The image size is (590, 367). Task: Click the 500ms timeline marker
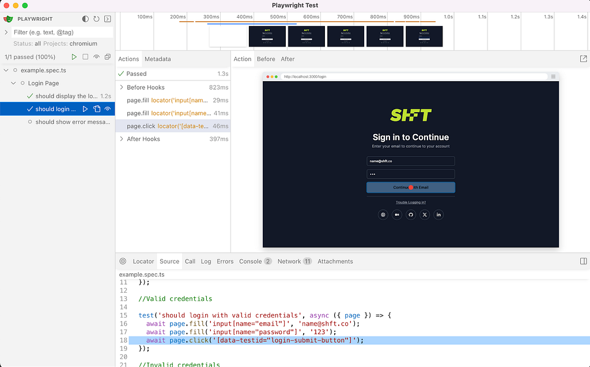[x=278, y=17]
